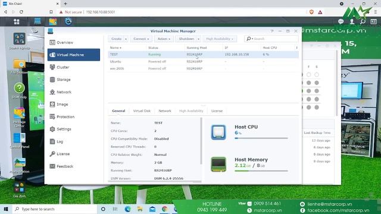381x214 pixels.
Task: Click the browser bookmark icon
Action: pyautogui.click(x=51, y=12)
